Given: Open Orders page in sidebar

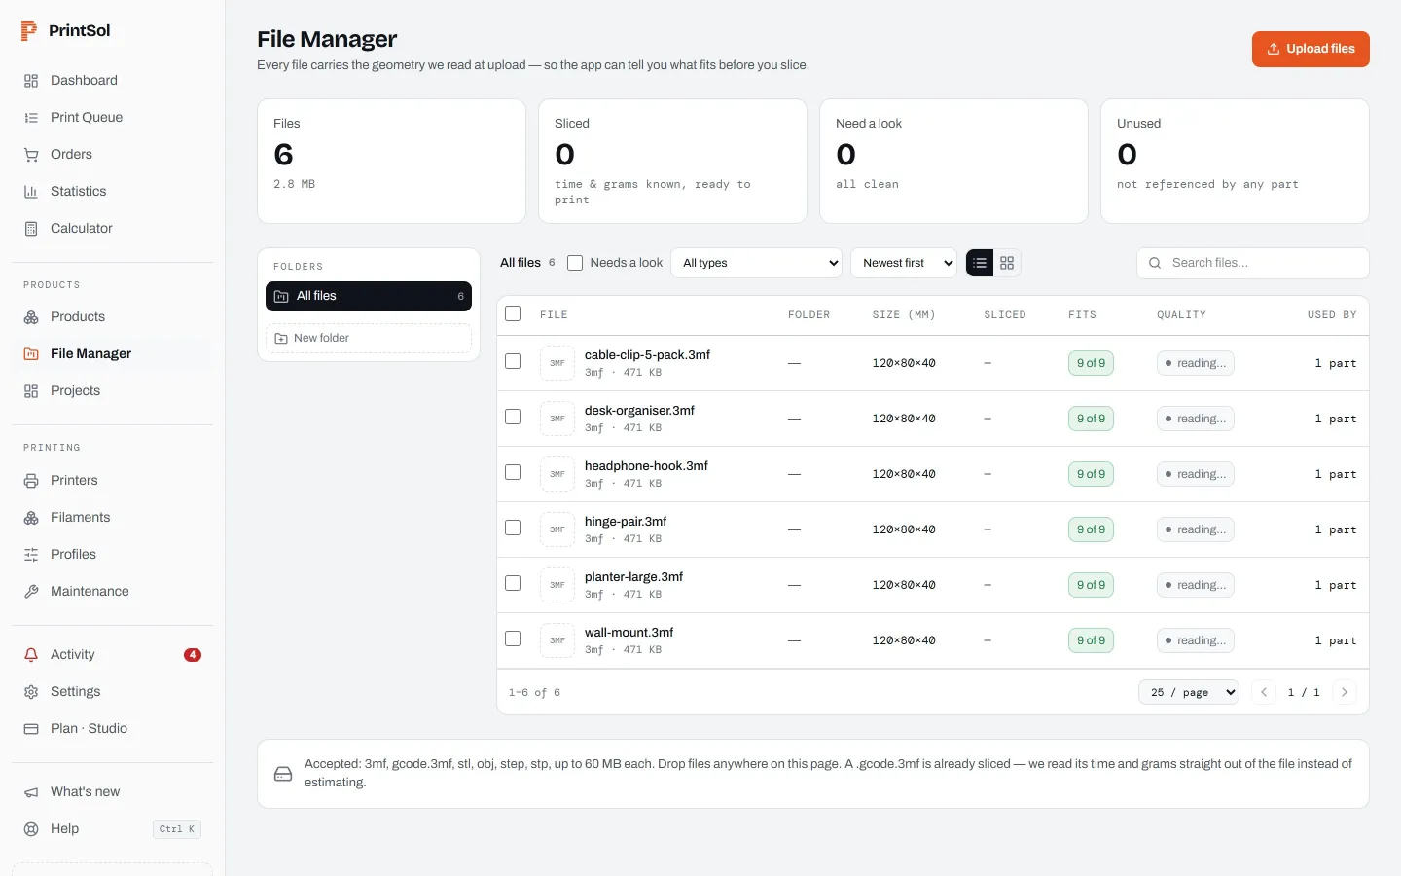Looking at the screenshot, I should click(112, 155).
